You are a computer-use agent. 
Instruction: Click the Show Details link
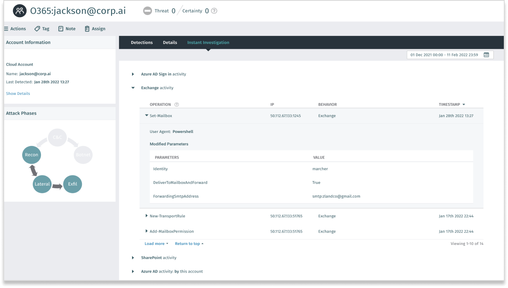18,93
